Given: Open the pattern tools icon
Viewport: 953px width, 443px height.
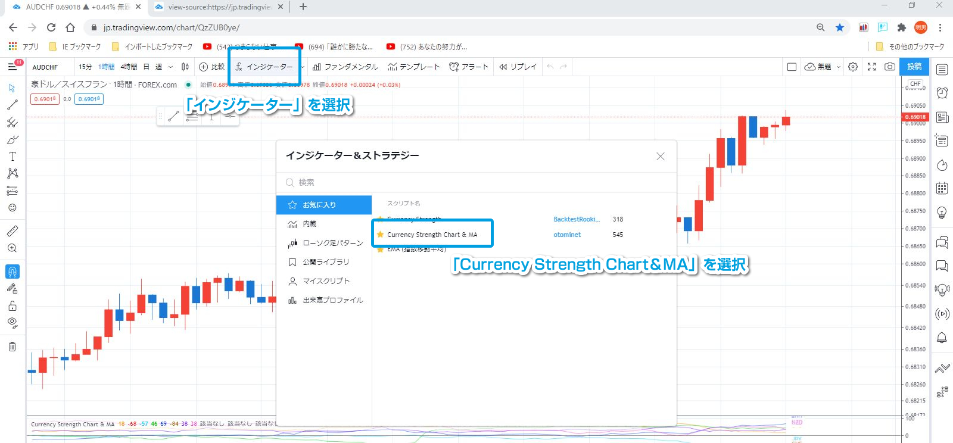Looking at the screenshot, I should click(12, 173).
